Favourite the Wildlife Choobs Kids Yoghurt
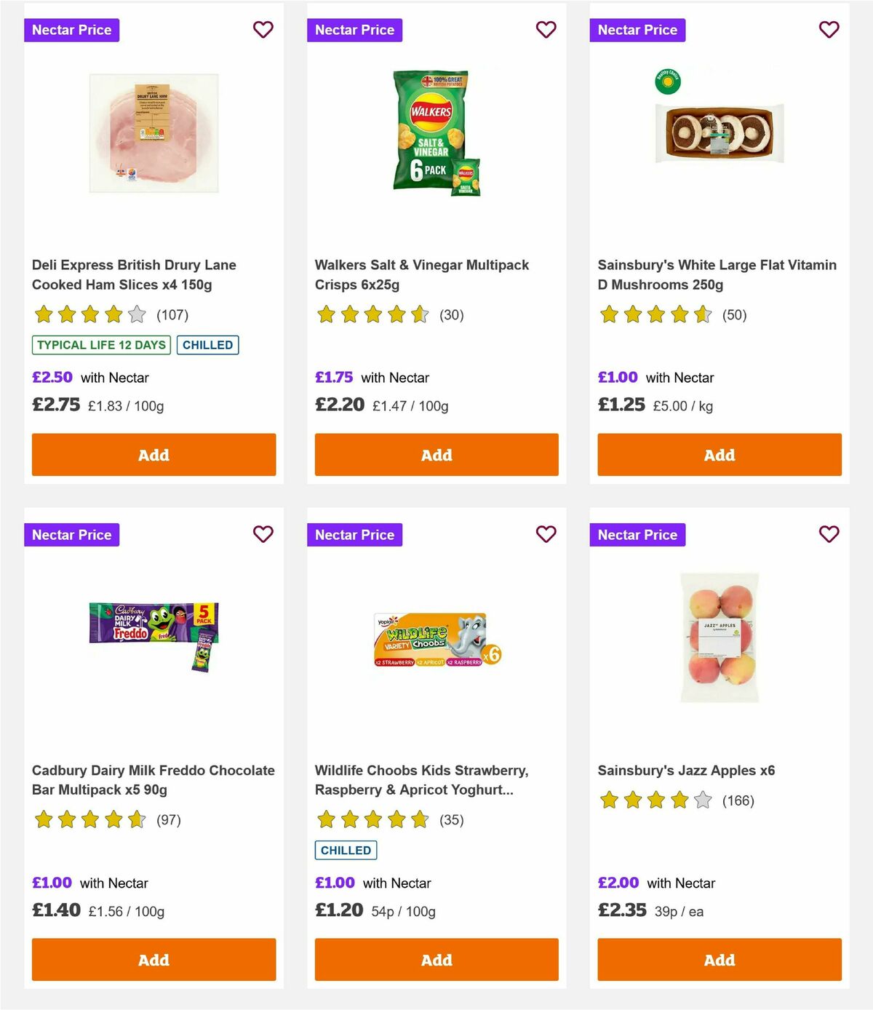 point(546,534)
